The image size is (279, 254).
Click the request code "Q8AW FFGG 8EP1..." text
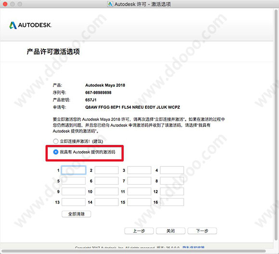pos(133,107)
